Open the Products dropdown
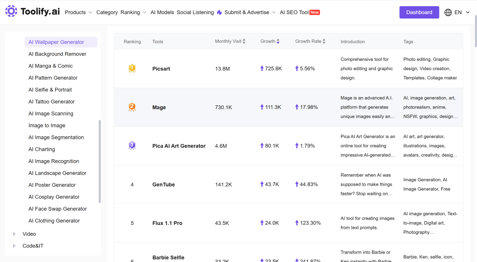The width and height of the screenshot is (477, 262). pos(79,12)
